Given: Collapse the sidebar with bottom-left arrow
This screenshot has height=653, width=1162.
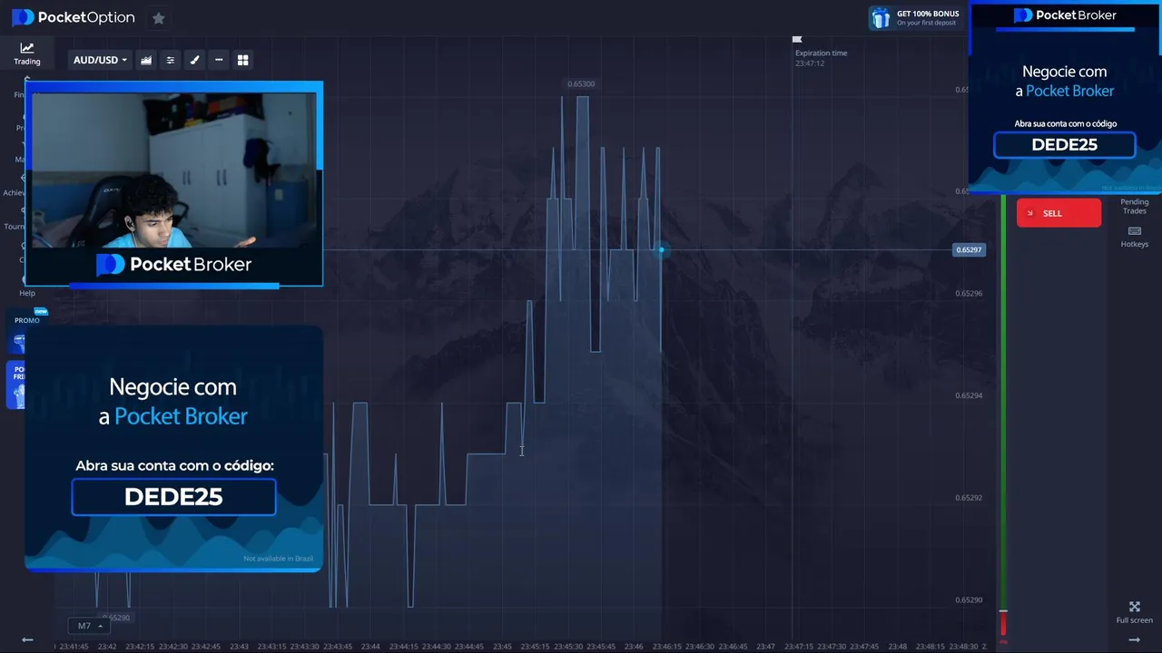Looking at the screenshot, I should (x=27, y=639).
